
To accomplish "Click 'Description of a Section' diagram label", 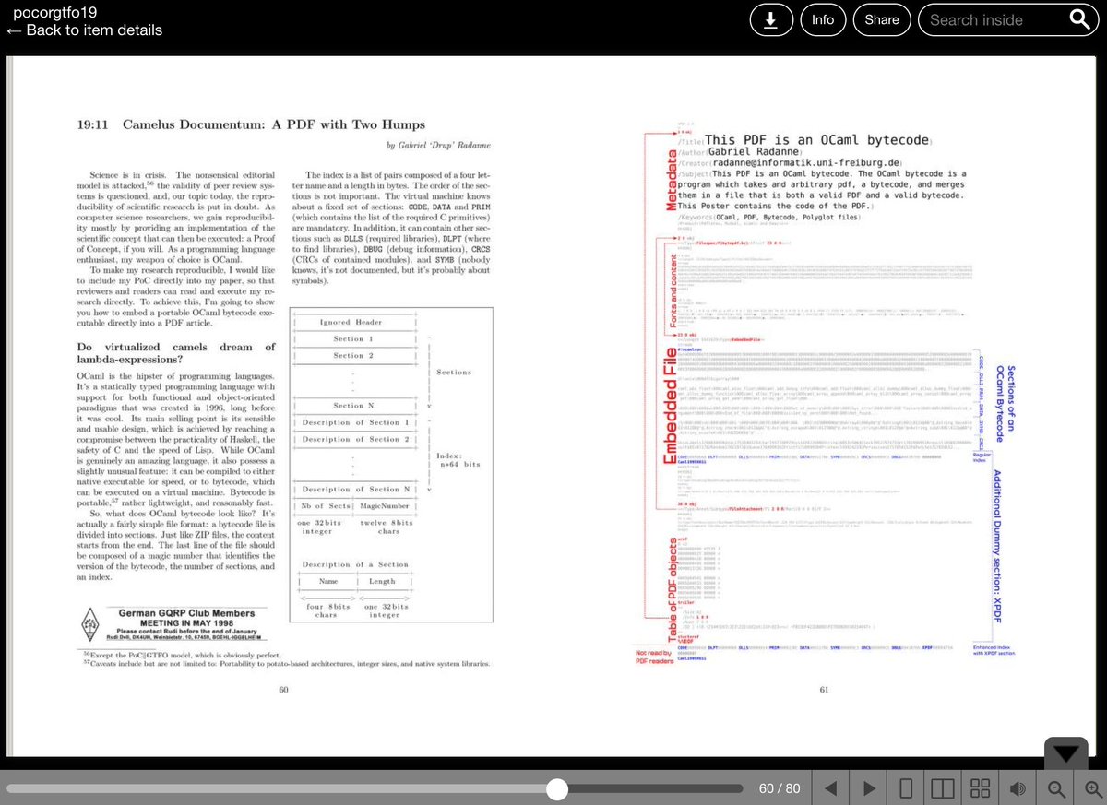I will pyautogui.click(x=355, y=564).
